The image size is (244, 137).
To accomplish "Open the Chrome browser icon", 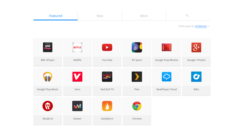I will coord(137,106).
